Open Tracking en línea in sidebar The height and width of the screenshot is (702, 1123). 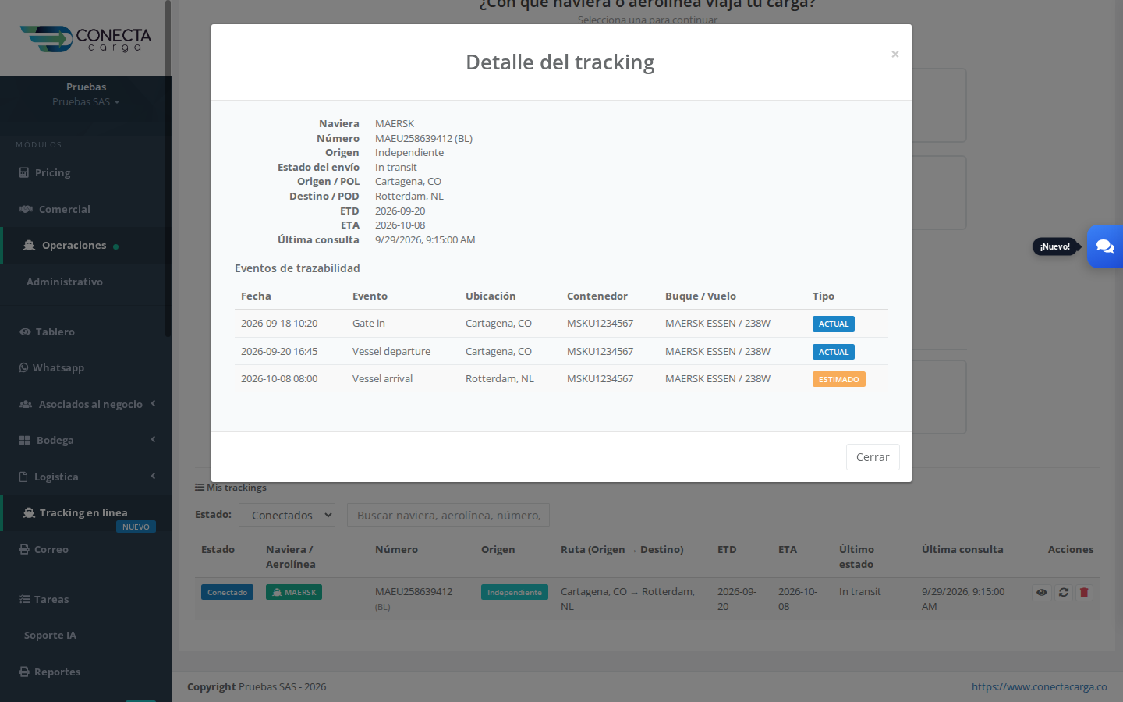tap(83, 512)
